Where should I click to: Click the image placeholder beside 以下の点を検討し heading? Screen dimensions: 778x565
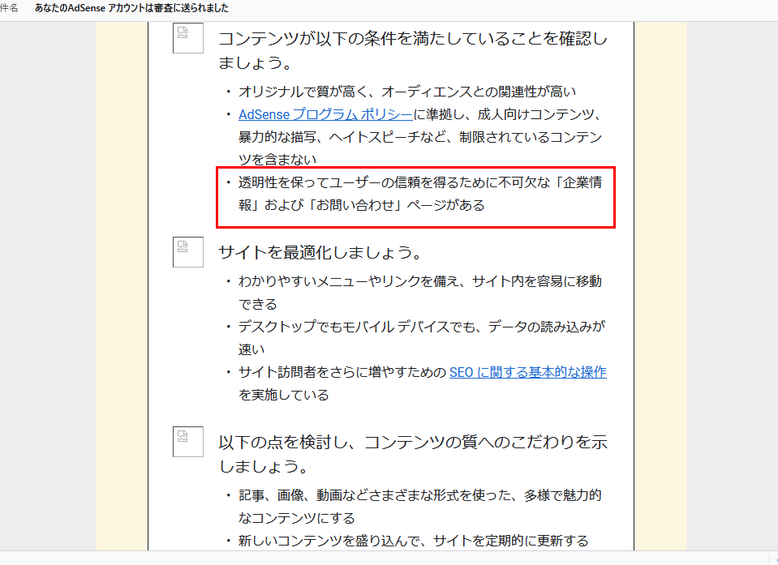[x=187, y=442]
